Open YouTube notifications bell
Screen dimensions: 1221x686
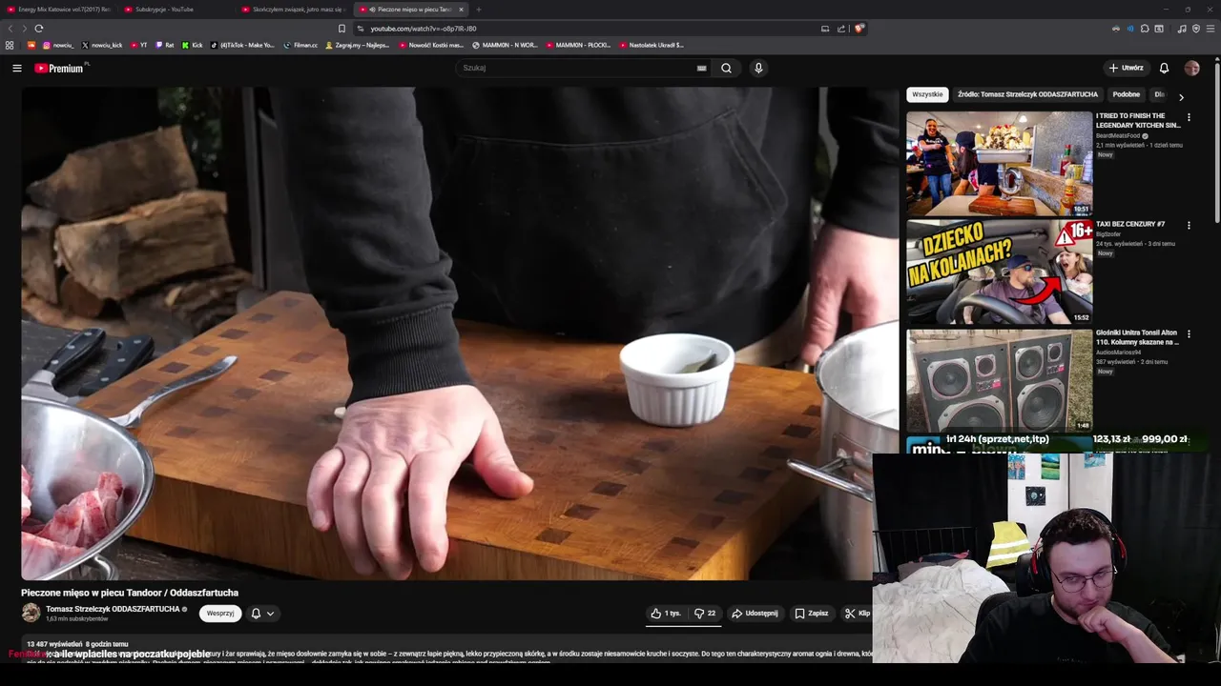click(x=1164, y=68)
